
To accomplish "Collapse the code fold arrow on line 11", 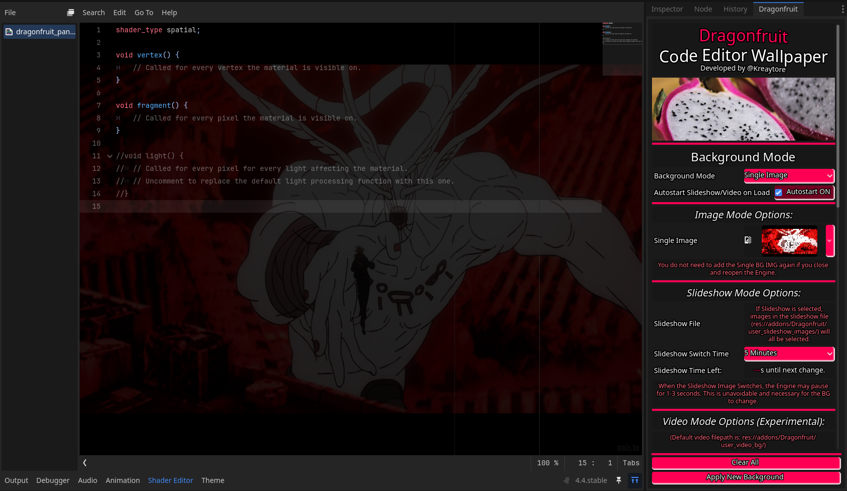I will (109, 156).
